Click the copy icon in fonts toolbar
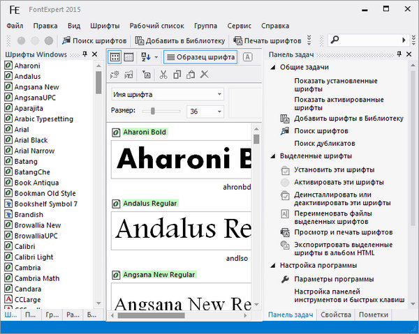This screenshot has width=419, height=334. 177,75
